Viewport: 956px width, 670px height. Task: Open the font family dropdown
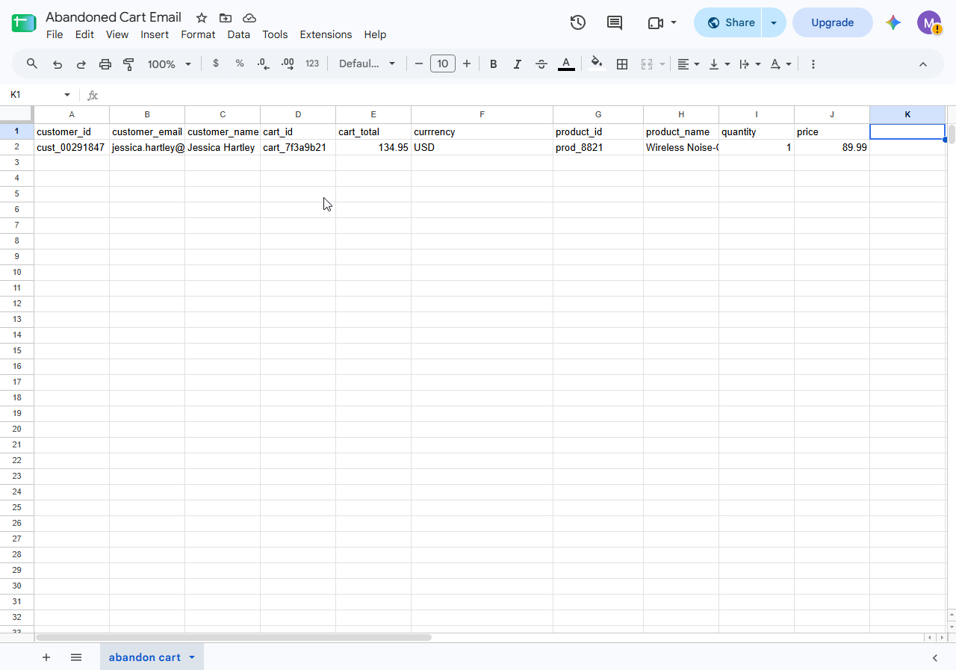click(367, 64)
